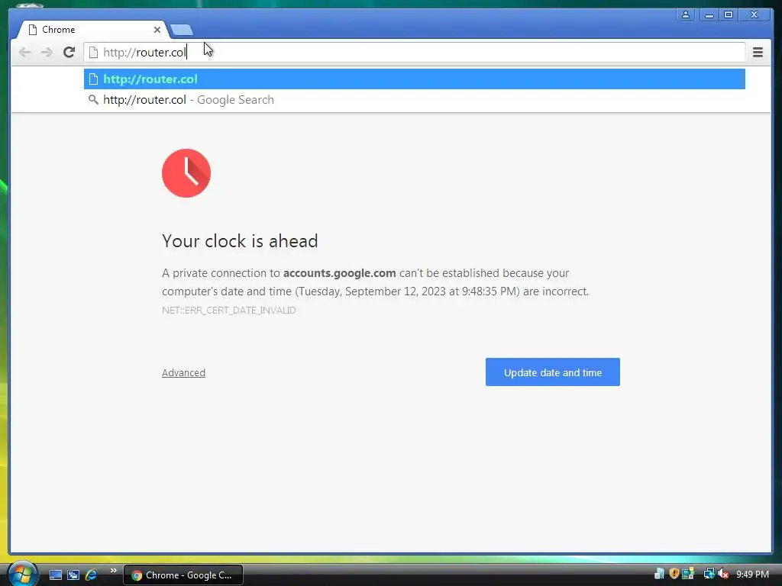Open the Chrome user profile icon

pos(686,14)
